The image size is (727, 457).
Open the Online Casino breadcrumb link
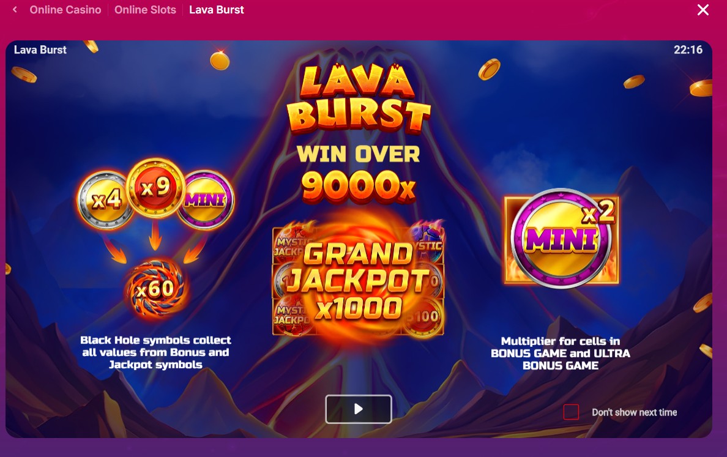[x=65, y=10]
